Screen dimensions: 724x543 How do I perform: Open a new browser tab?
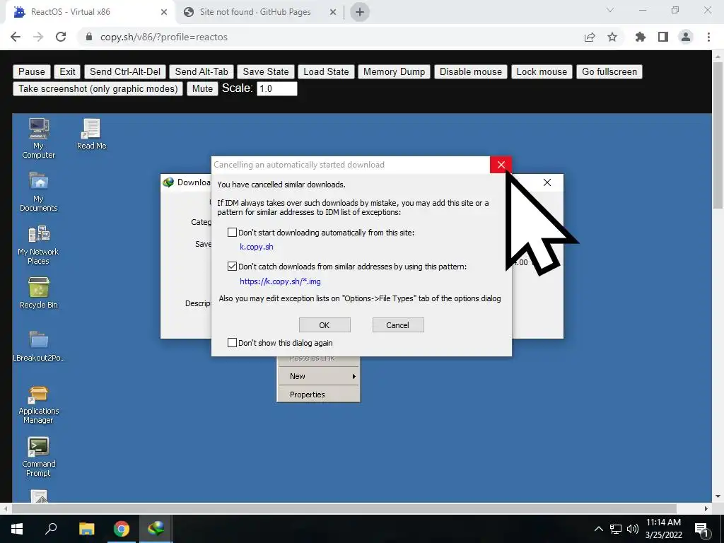coord(360,13)
